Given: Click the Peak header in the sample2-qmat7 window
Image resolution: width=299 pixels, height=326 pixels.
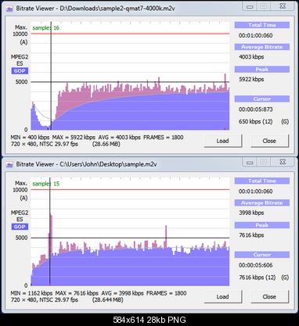Looking at the screenshot, I should (x=262, y=70).
